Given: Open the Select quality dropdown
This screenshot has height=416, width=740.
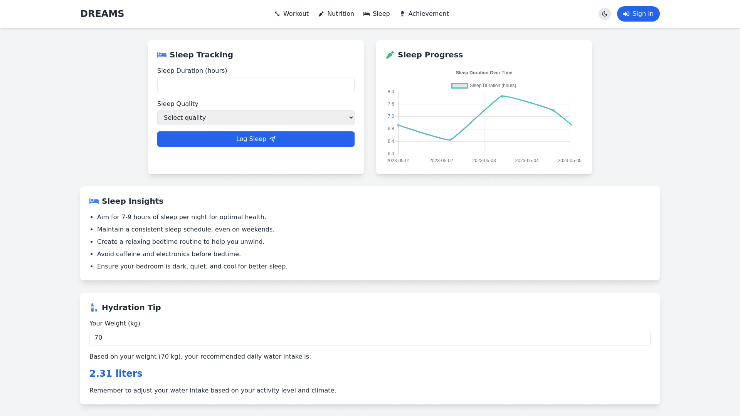Looking at the screenshot, I should pos(256,118).
